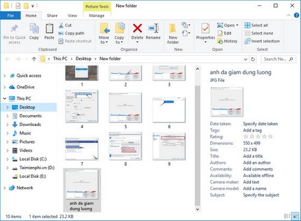Click the file list vertical scrollbar thumb
Screen dimensions: 301x221
(197, 145)
